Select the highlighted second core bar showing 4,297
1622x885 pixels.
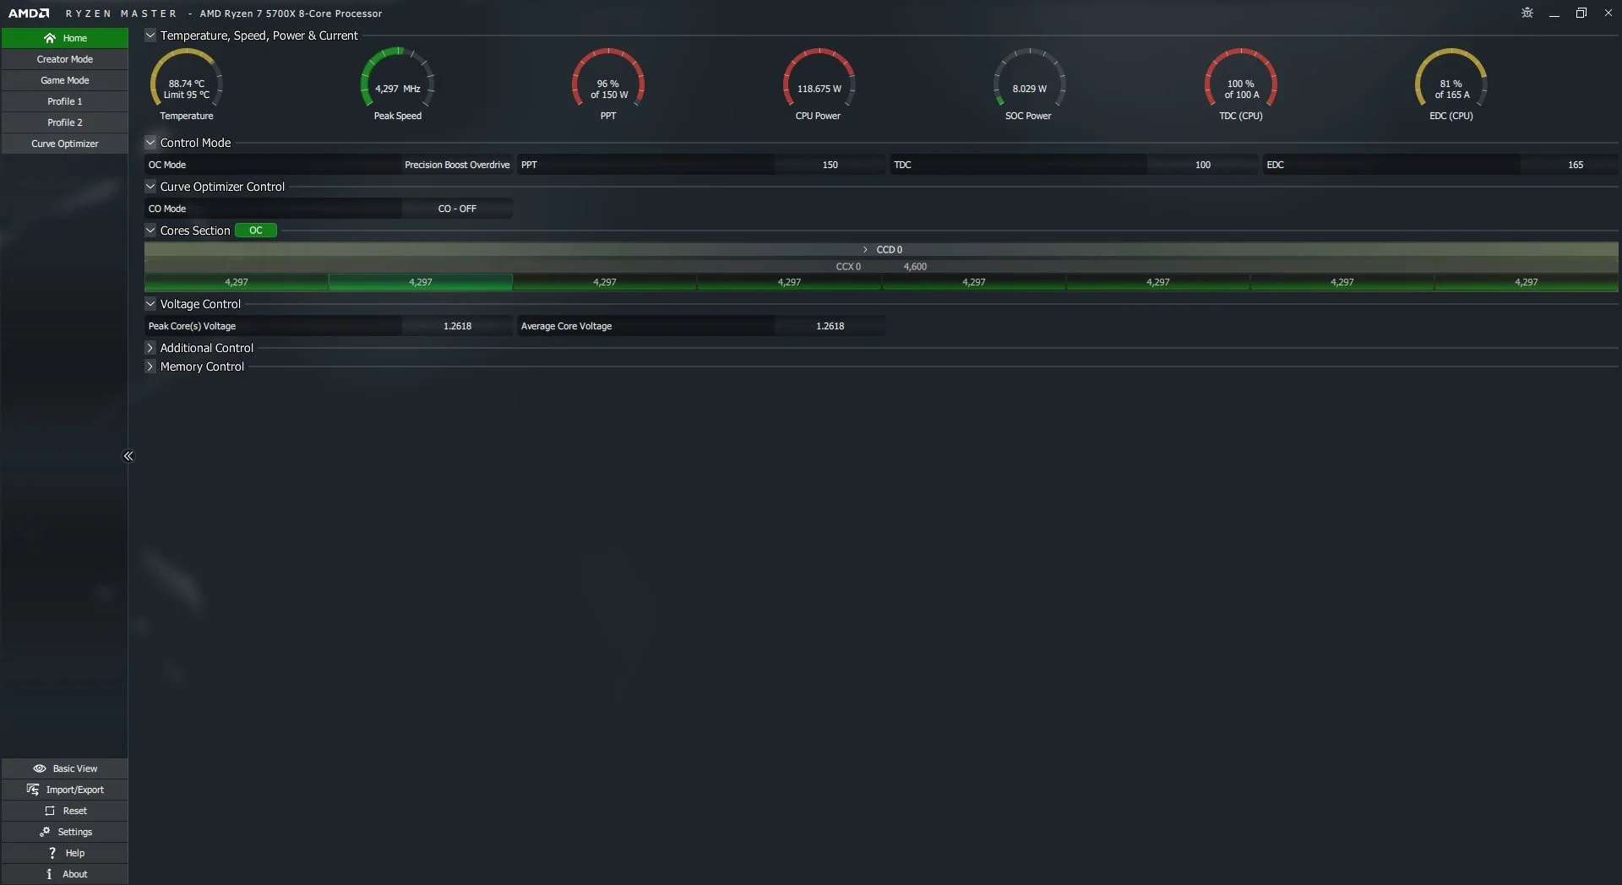[421, 282]
